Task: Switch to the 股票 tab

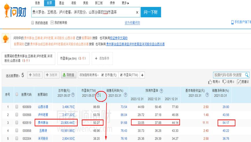Action: tap(49, 3)
